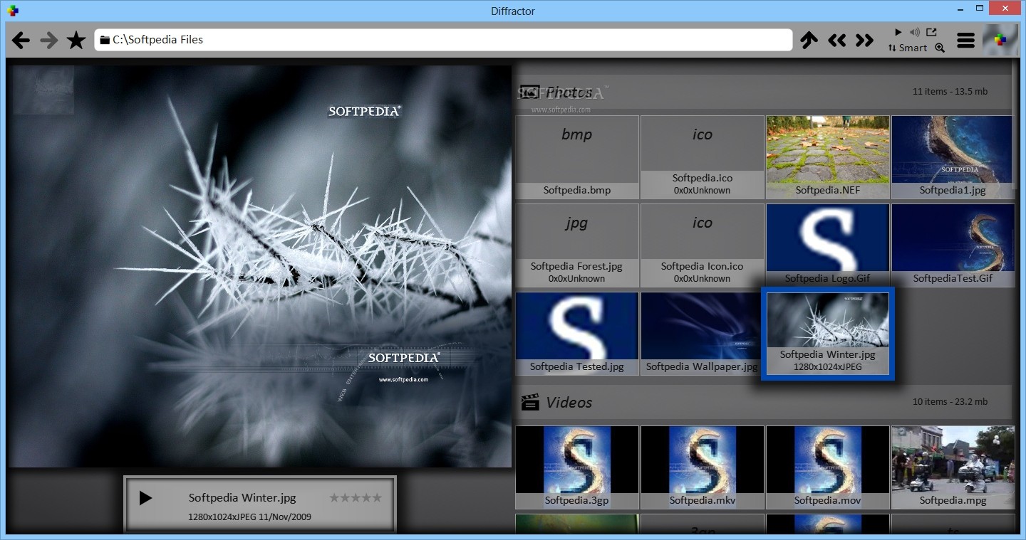The width and height of the screenshot is (1026, 540).
Task: Select the Softpedia Wallpaper.jpg image
Action: click(703, 334)
